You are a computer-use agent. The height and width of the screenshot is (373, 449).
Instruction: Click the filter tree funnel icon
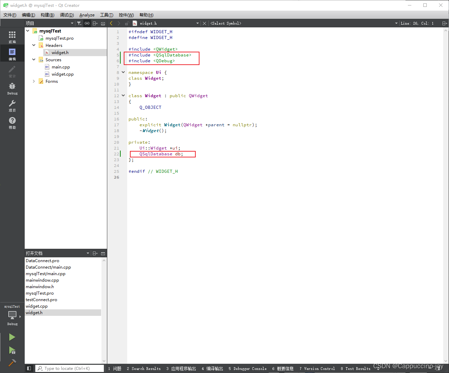79,23
